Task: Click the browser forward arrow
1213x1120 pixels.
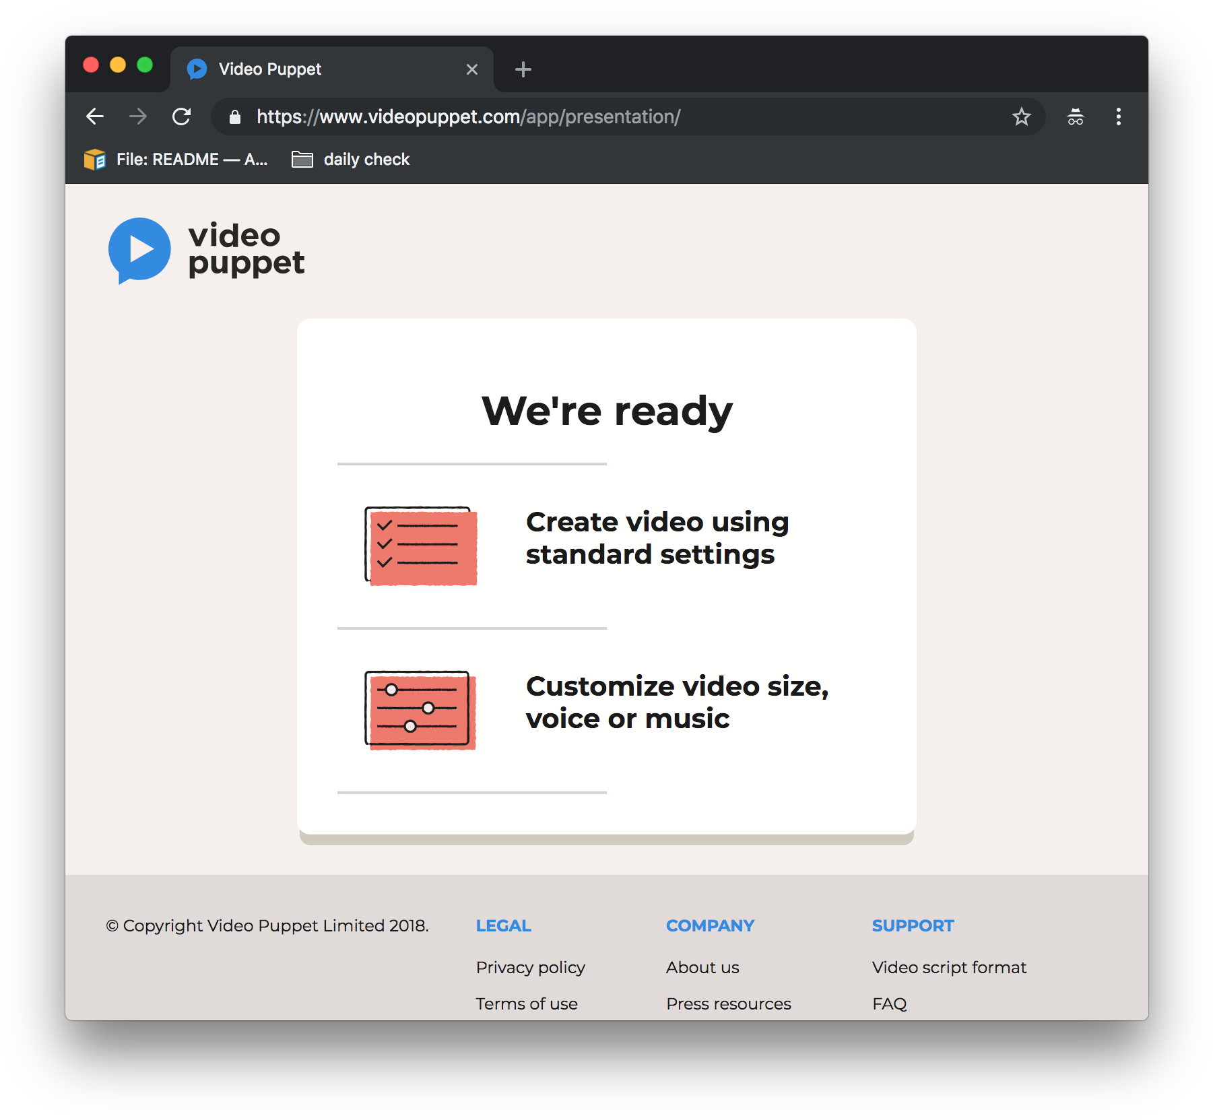Action: [x=138, y=117]
